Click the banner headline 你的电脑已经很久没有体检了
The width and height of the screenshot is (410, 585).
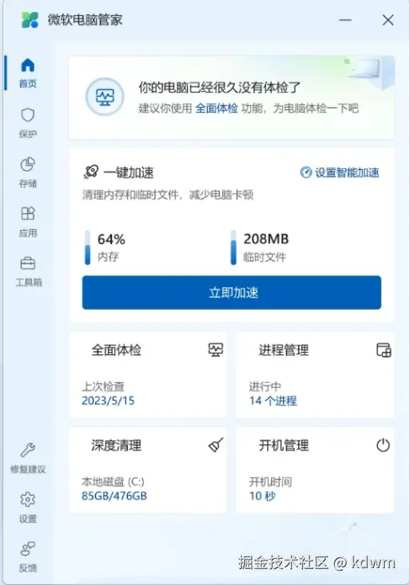pos(220,88)
